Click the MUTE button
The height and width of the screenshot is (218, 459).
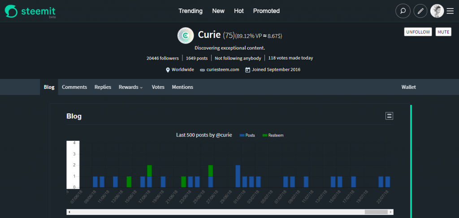point(443,32)
